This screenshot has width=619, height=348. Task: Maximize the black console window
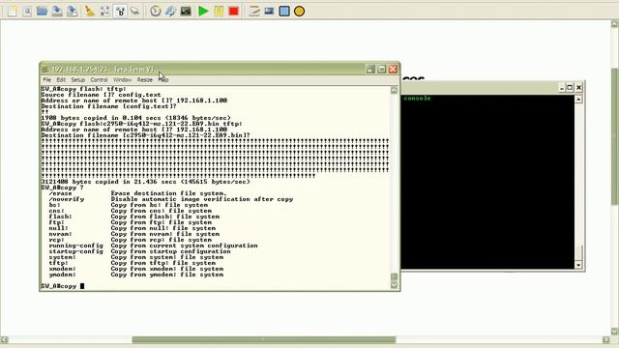tap(570, 87)
